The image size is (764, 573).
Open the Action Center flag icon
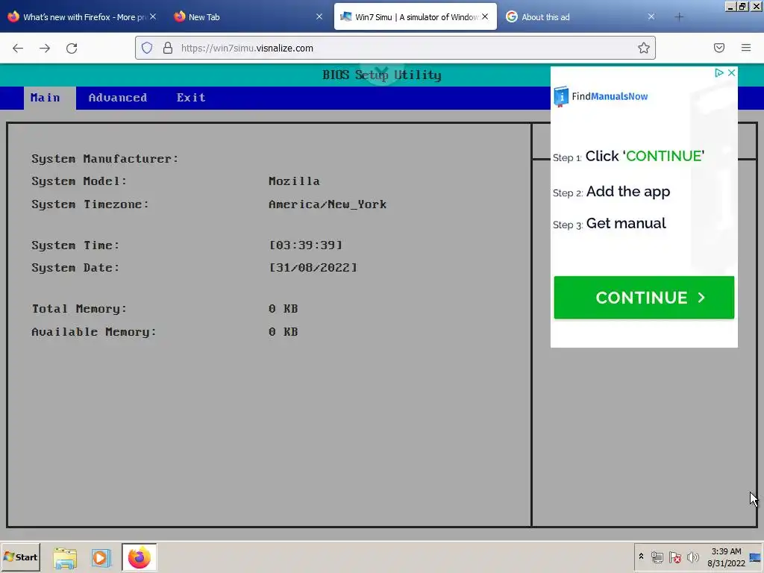(x=674, y=557)
